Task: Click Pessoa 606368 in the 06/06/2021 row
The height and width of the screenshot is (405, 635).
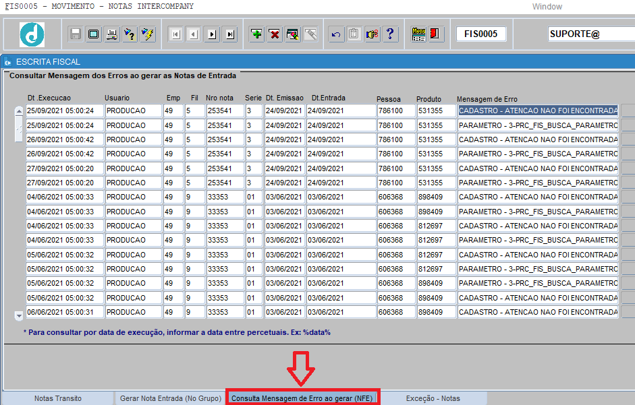Action: (x=396, y=313)
